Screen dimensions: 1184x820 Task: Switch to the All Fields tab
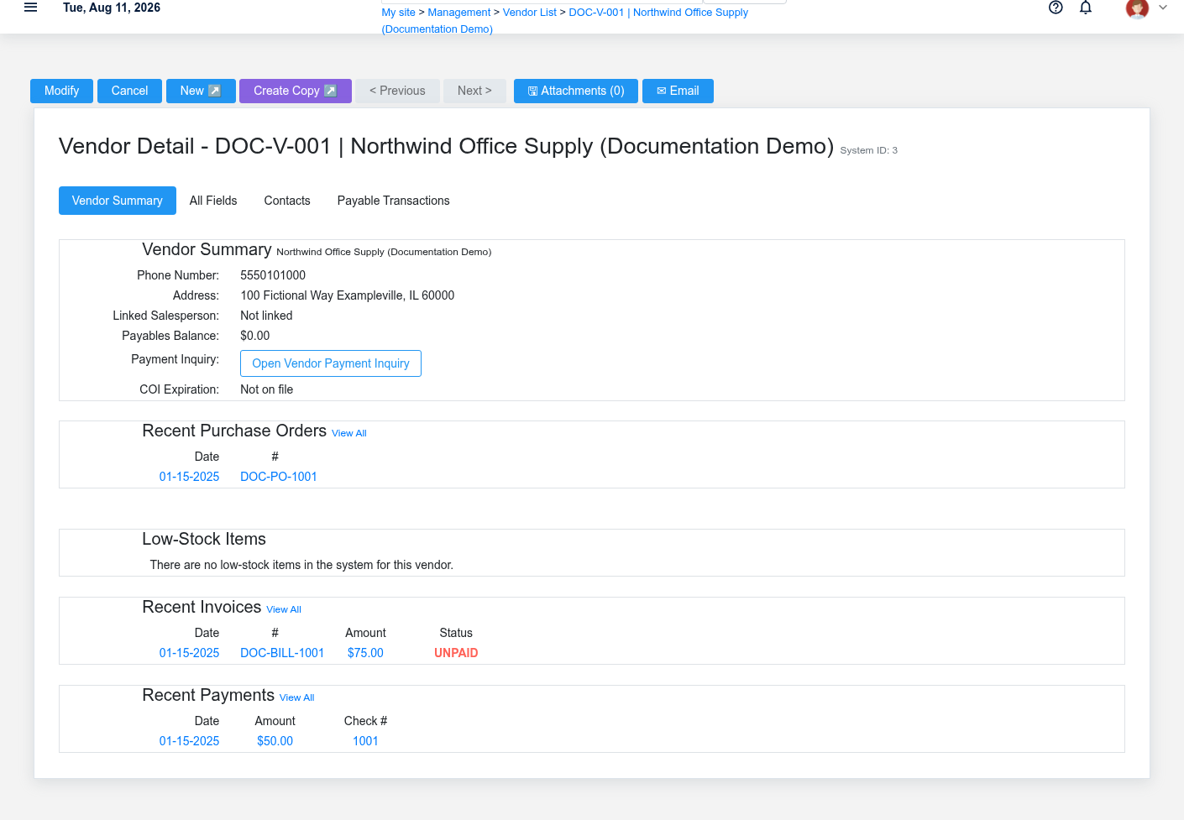(213, 201)
